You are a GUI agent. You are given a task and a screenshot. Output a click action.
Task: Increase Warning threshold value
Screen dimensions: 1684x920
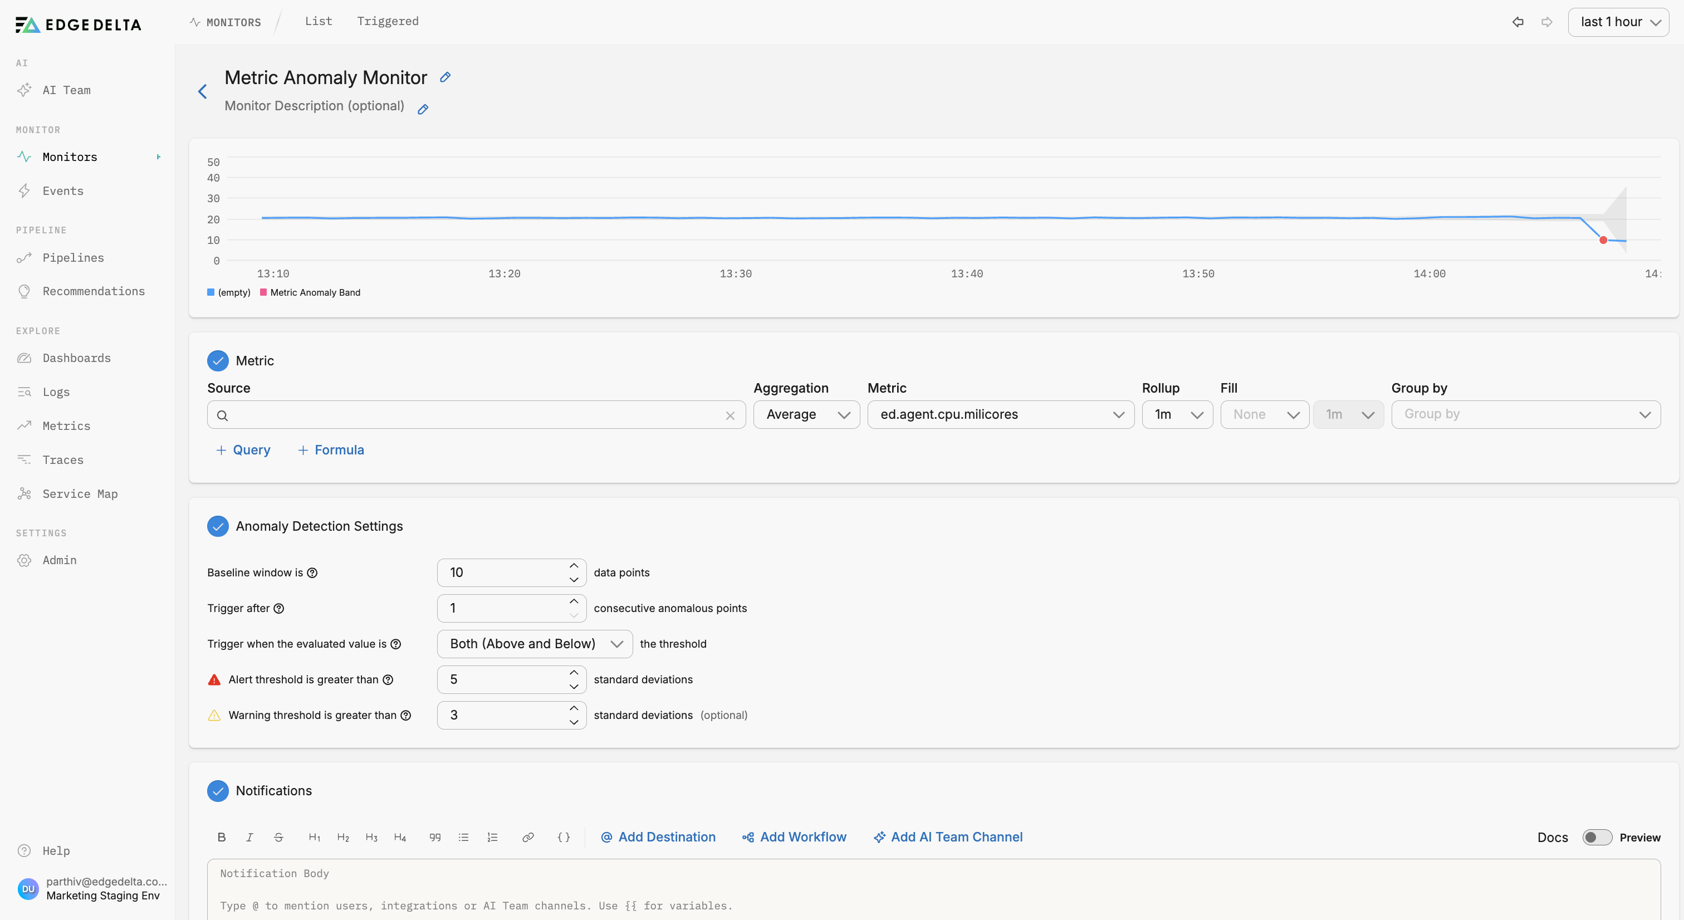coord(574,708)
